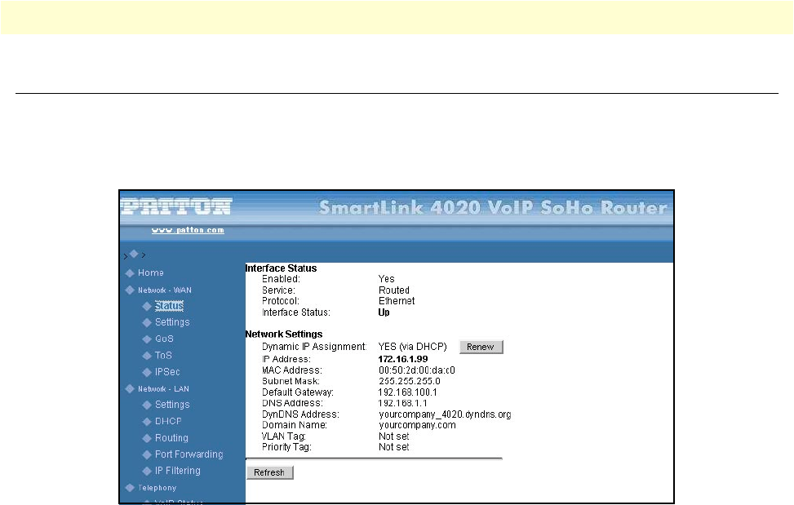Click the diamond icon beside Routing
Image resolution: width=794 pixels, height=505 pixels.
147,438
